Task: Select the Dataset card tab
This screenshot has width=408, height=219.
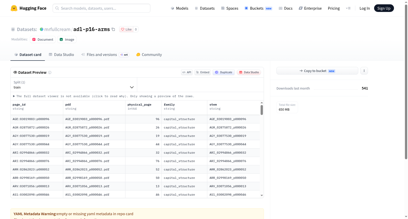Action: coord(28,54)
